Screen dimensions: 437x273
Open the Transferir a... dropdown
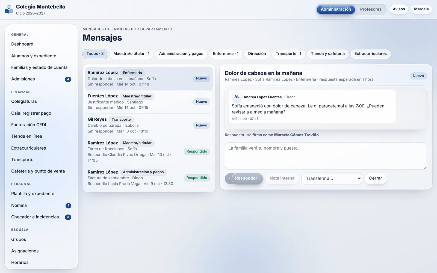point(332,179)
